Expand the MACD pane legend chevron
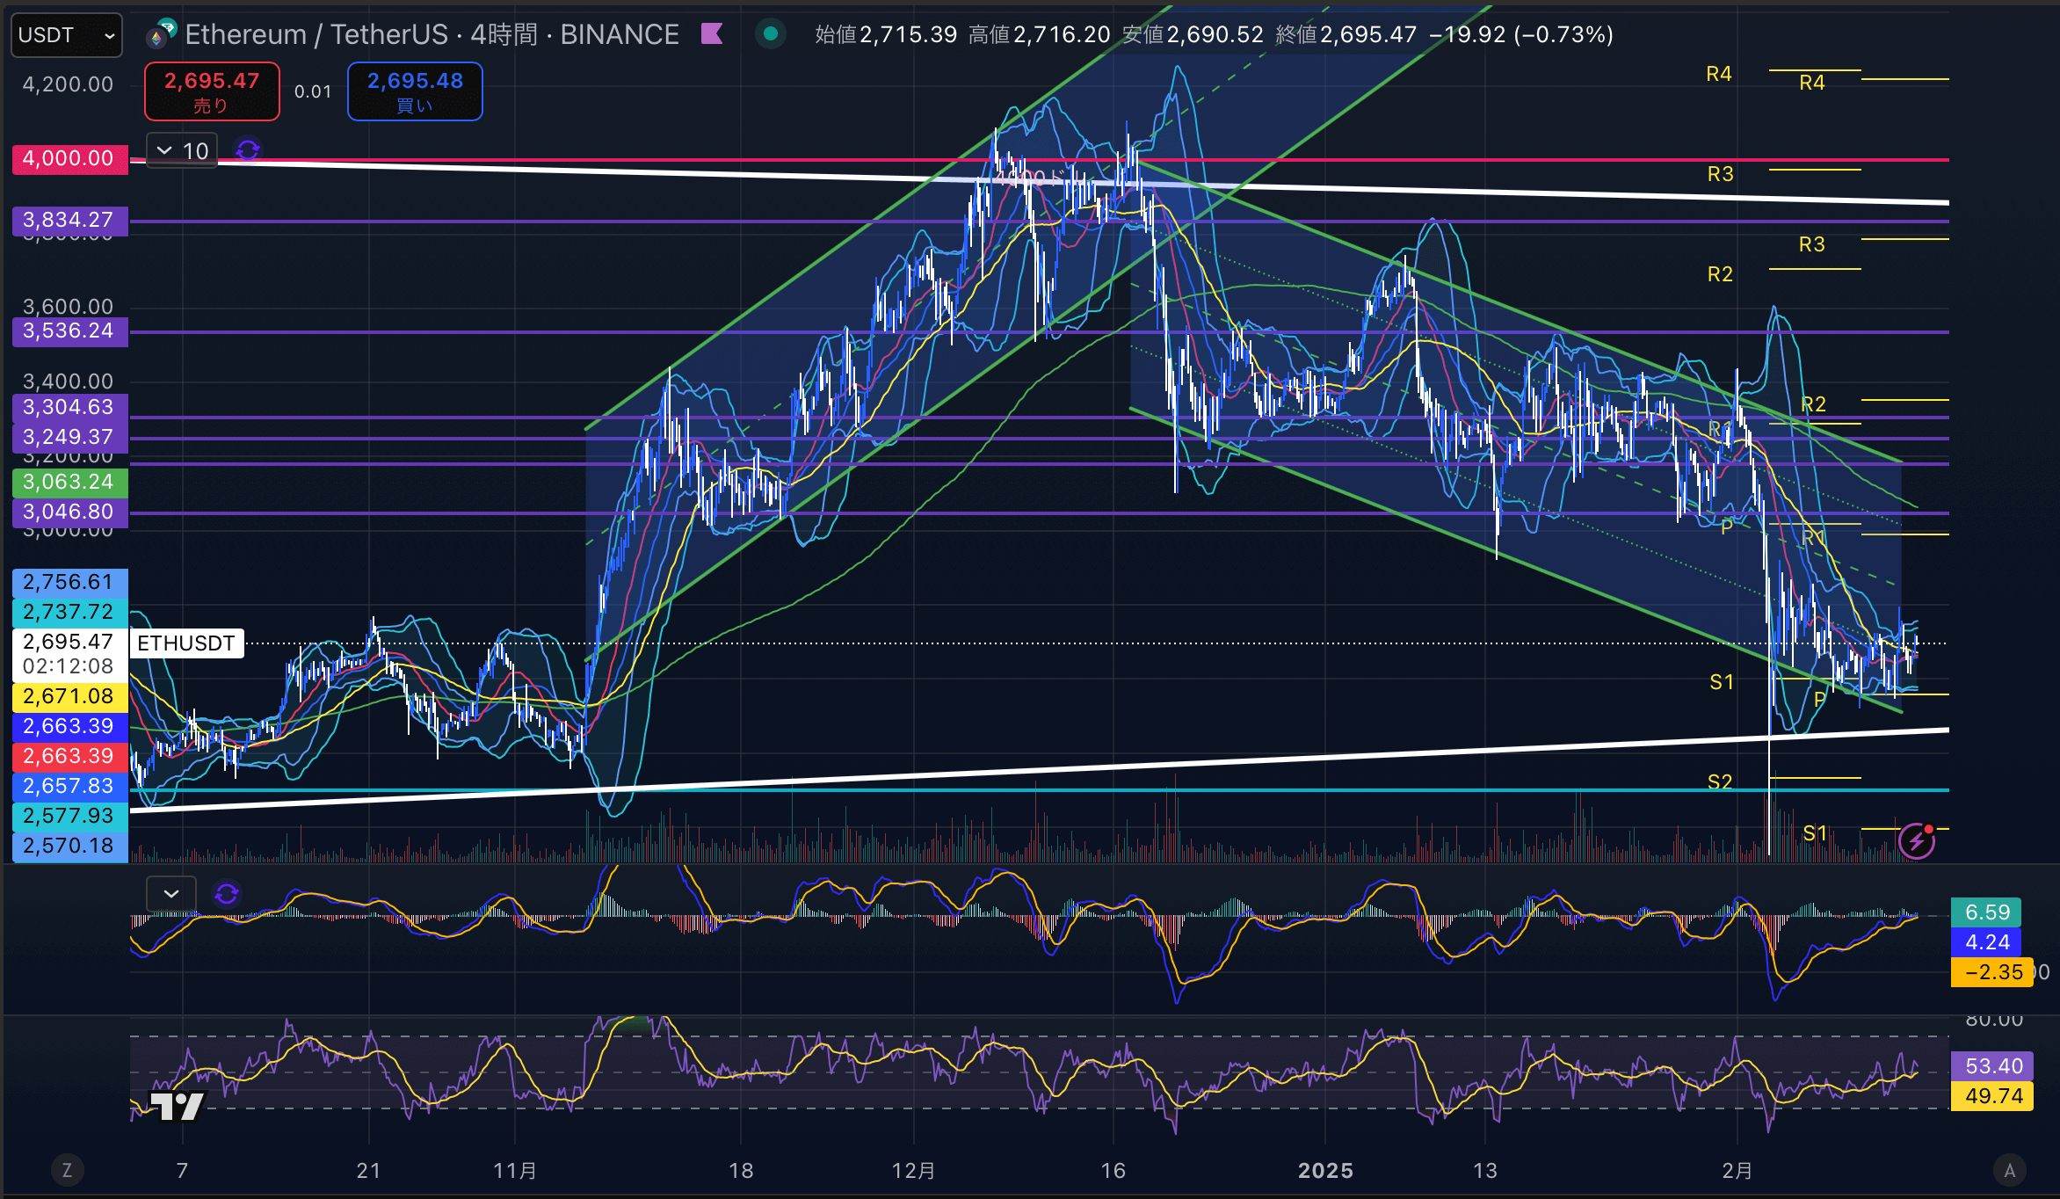 (x=171, y=894)
